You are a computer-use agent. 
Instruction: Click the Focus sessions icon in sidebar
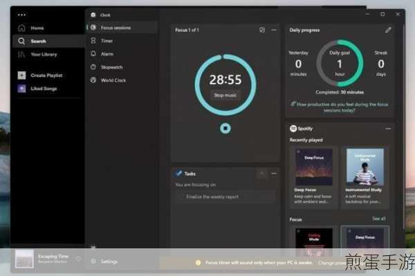click(93, 28)
